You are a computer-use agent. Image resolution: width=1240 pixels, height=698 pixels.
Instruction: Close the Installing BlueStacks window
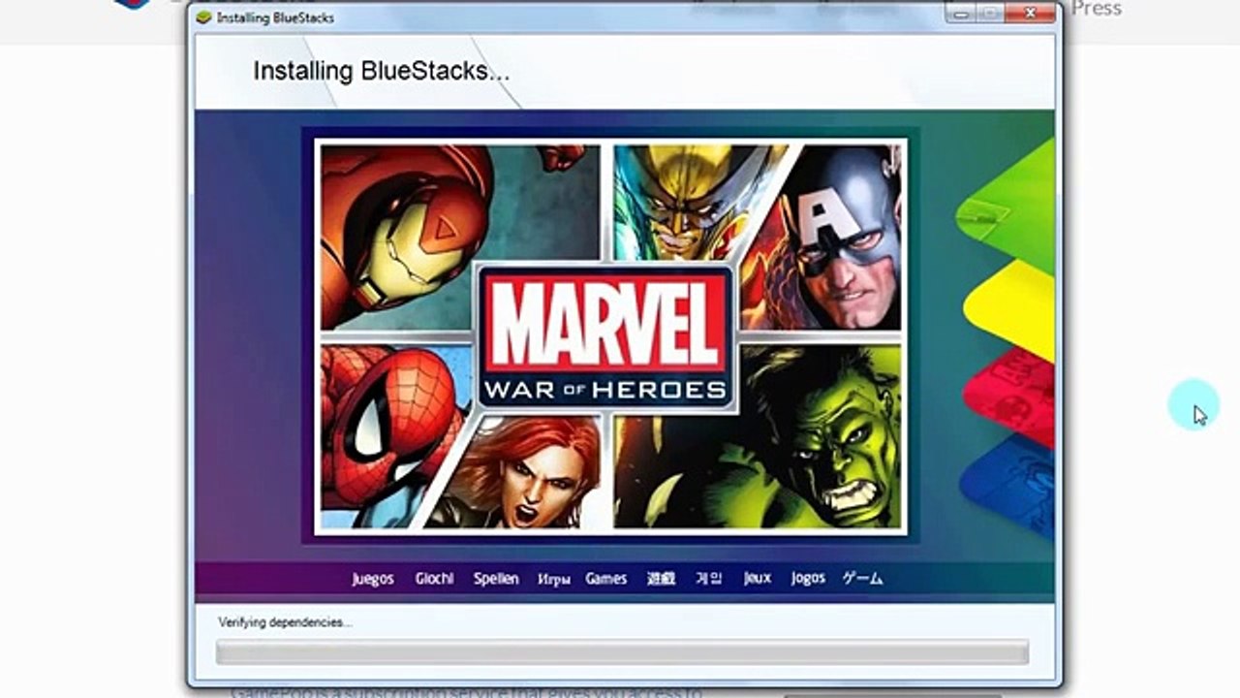(x=1029, y=13)
